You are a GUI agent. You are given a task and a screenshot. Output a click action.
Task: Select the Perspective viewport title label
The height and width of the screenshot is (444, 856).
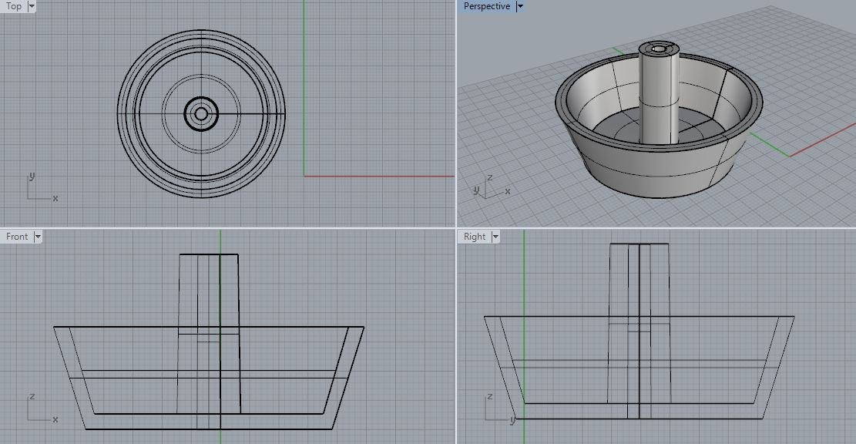(486, 6)
